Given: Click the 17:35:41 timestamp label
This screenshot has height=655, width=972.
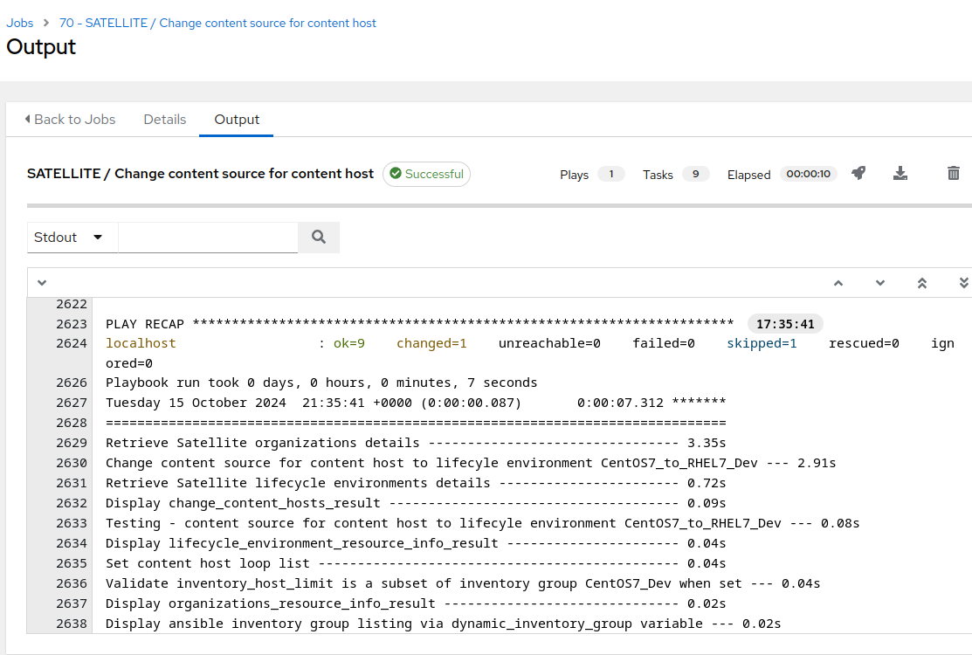Looking at the screenshot, I should coord(785,324).
